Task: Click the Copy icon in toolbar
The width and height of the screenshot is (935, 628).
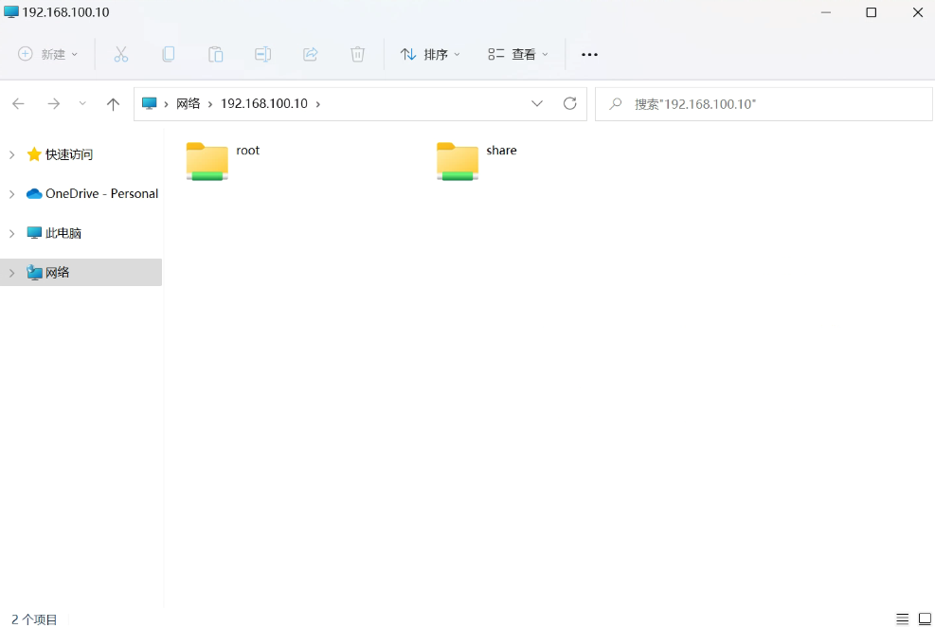Action: coord(169,54)
